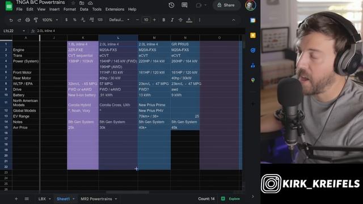Undo the last action

tap(11, 20)
